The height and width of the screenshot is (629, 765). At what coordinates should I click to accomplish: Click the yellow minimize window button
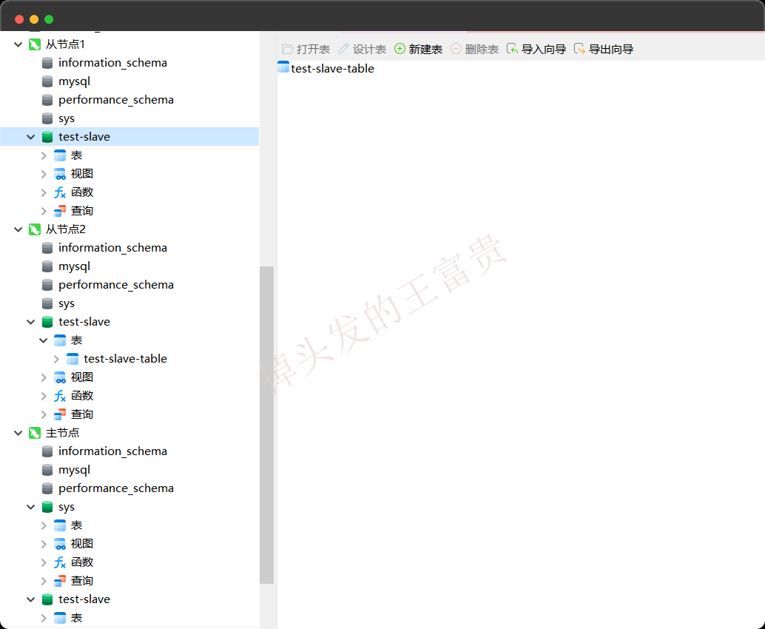[x=34, y=19]
